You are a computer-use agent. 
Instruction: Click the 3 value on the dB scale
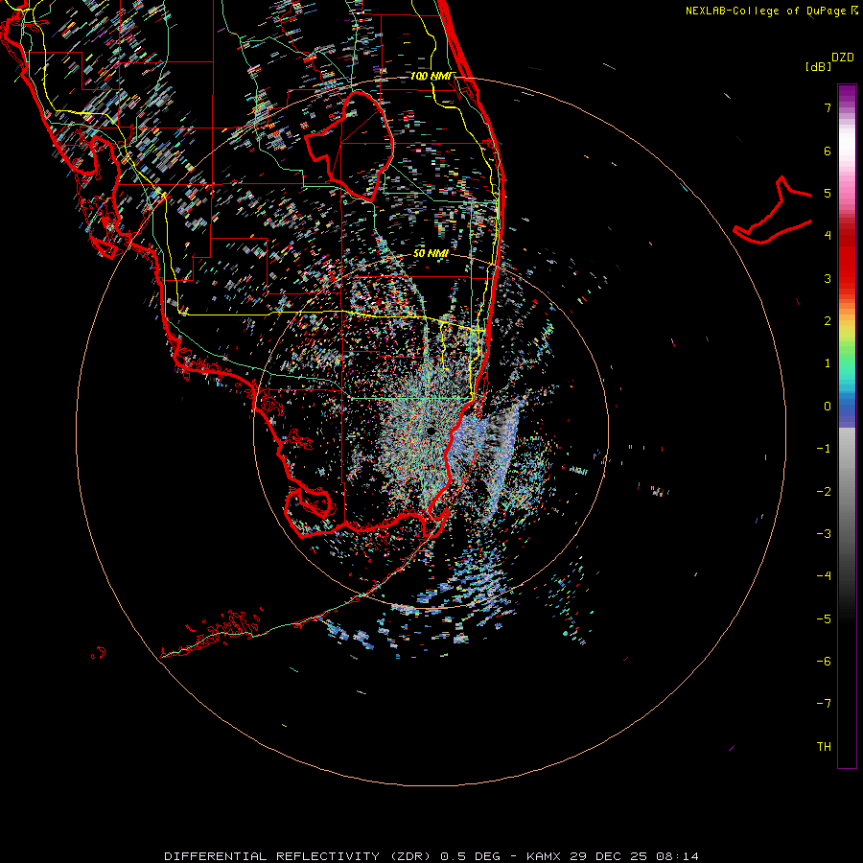pos(828,278)
